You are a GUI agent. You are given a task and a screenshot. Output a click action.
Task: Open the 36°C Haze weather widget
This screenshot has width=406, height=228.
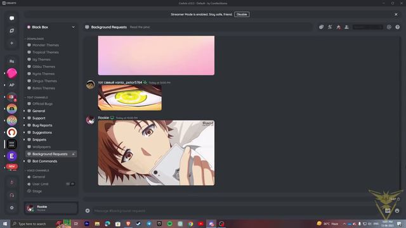point(327,224)
